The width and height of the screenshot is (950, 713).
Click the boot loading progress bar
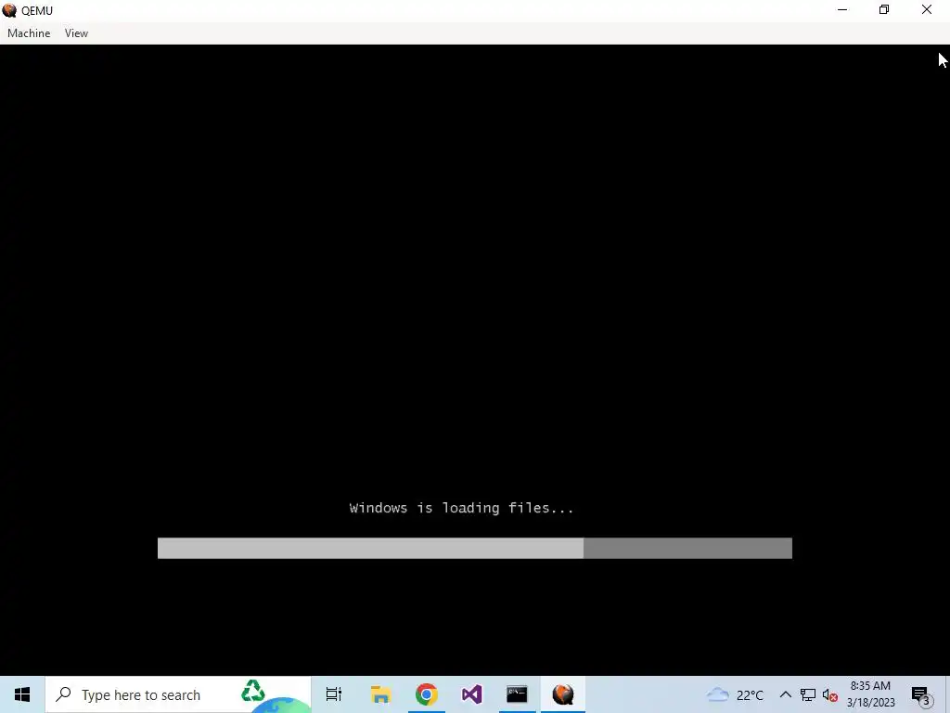click(x=474, y=548)
